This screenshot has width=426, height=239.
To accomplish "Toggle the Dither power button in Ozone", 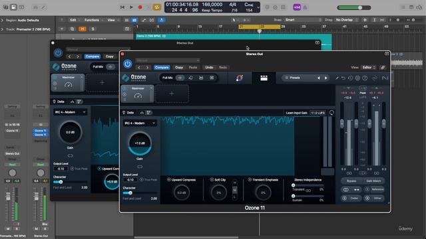I will 367,198.
